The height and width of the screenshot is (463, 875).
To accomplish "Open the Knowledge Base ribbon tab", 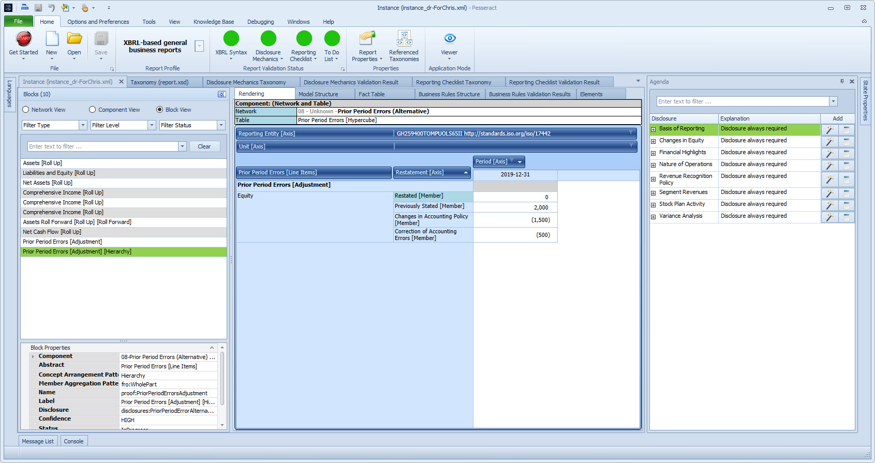I will tap(213, 22).
